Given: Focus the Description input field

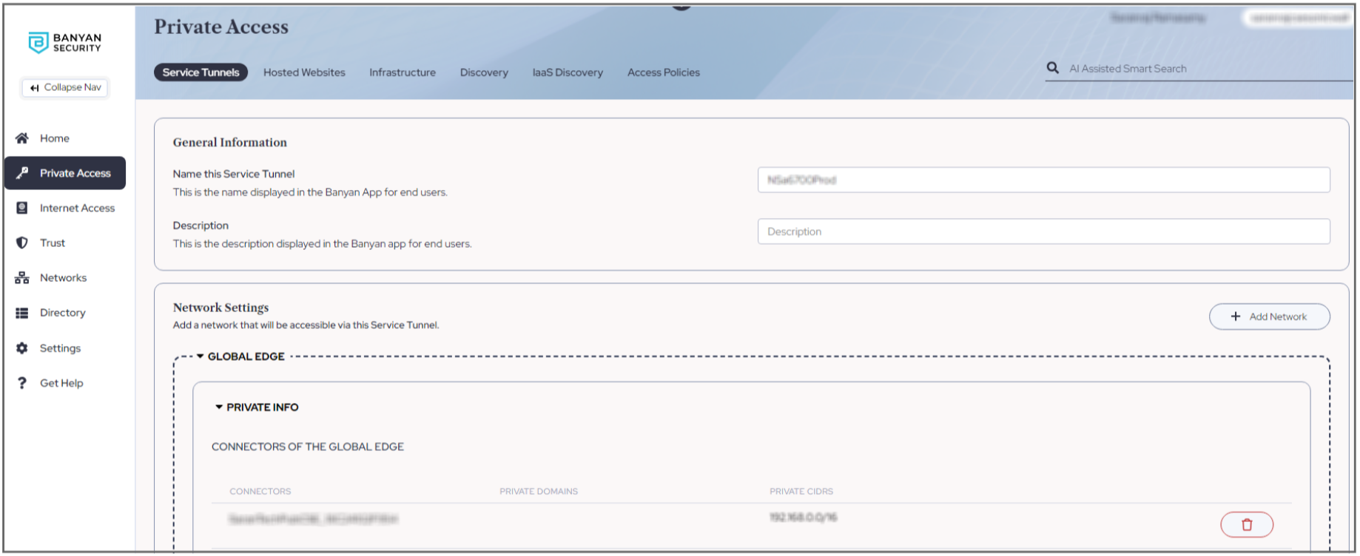Looking at the screenshot, I should point(1043,231).
